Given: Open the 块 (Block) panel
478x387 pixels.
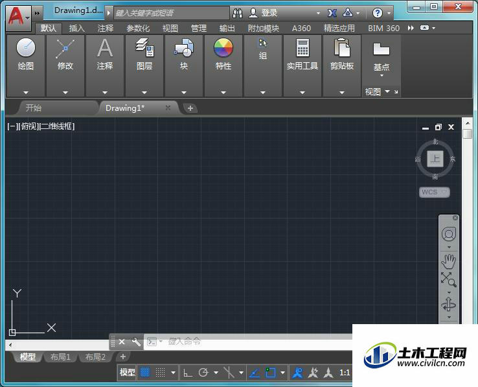Looking at the screenshot, I should (184, 54).
